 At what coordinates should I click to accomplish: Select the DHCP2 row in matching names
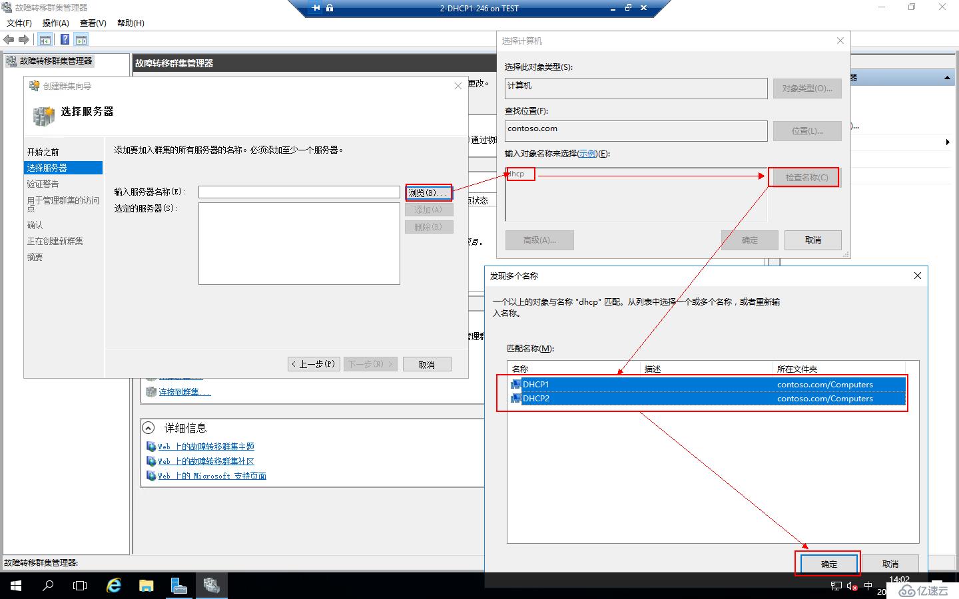[x=708, y=399]
